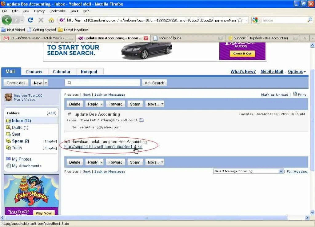Image resolution: width=315 pixels, height=227 pixels.
Task: Open the back/forward history dropdown arrow
Action: point(22,20)
